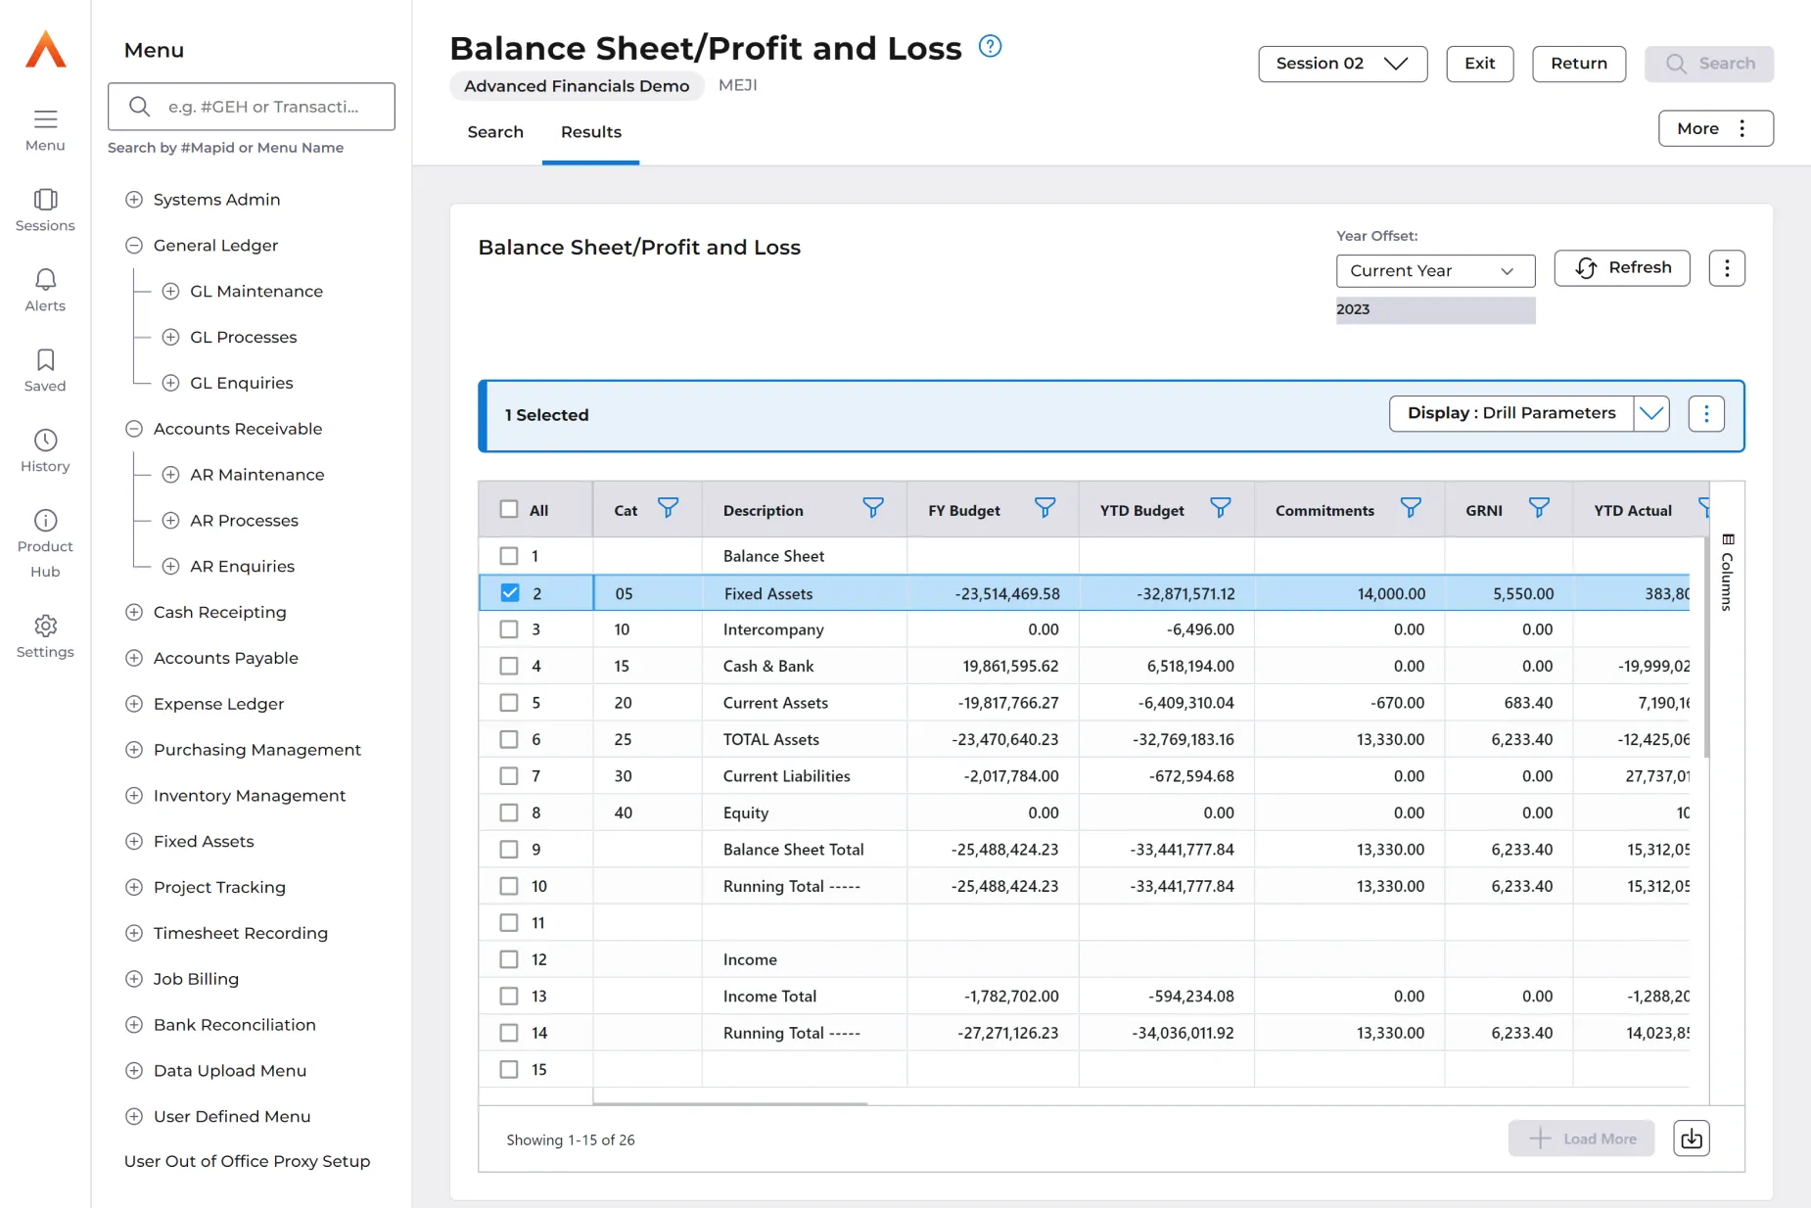Switch to the Search tab
Image resolution: width=1811 pixels, height=1208 pixels.
click(x=495, y=132)
